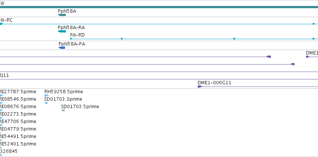Select the RE04779.5prime EST label
The width and height of the screenshot is (318, 157).
click(x=18, y=129)
